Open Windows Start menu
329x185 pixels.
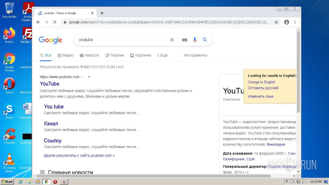[7, 182]
